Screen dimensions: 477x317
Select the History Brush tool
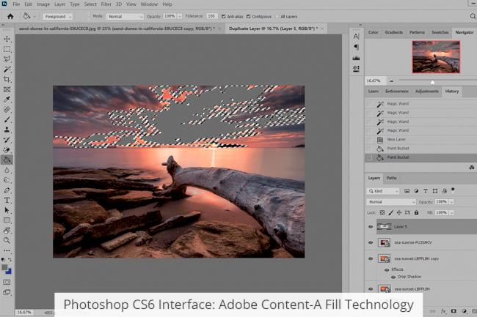point(7,140)
